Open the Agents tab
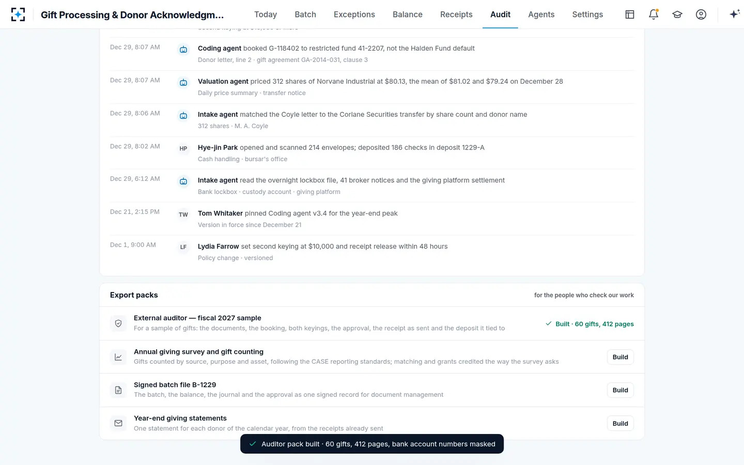The height and width of the screenshot is (465, 744). 541,14
